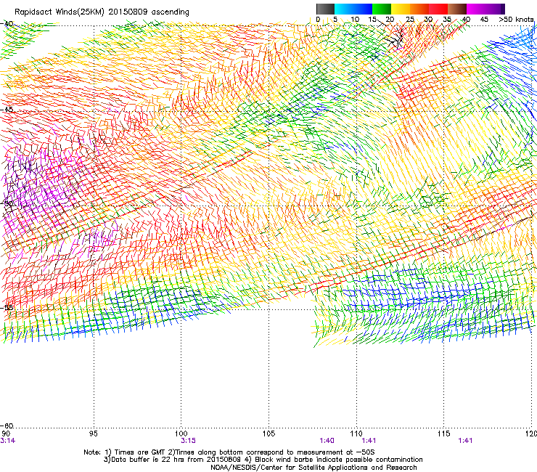Click the '3:14' time label
537x472 pixels.
(x=8, y=441)
